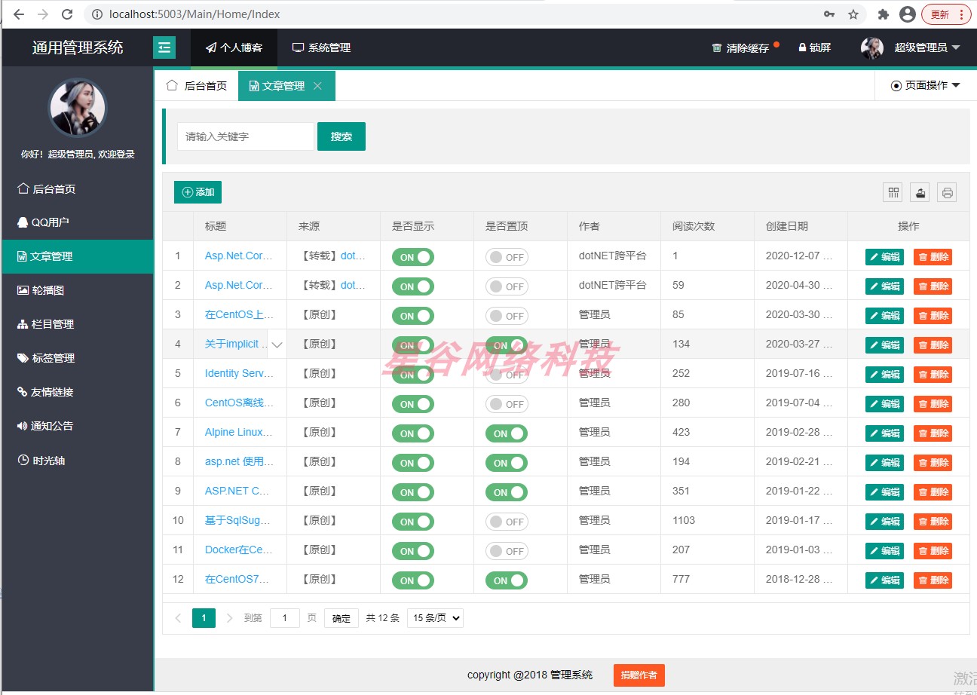Open 后台首页 in sidebar
This screenshot has height=695, width=977.
[x=78, y=188]
